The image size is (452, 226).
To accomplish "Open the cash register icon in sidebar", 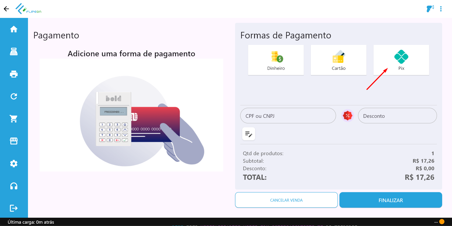I will pos(14,52).
